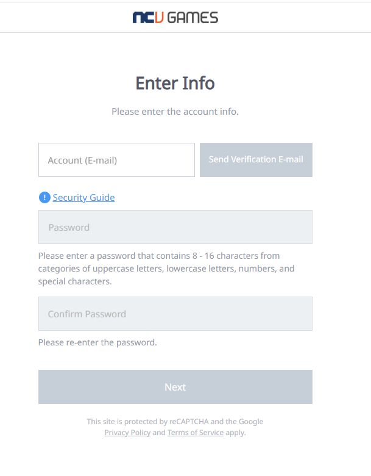Click the NCV Games logo
371x476 pixels.
point(175,18)
